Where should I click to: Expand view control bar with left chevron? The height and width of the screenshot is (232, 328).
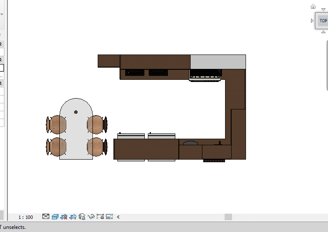pyautogui.click(x=118, y=217)
